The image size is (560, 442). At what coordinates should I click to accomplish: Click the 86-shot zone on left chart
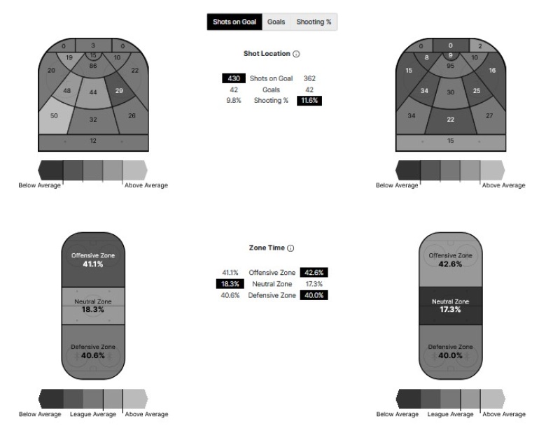pyautogui.click(x=93, y=65)
